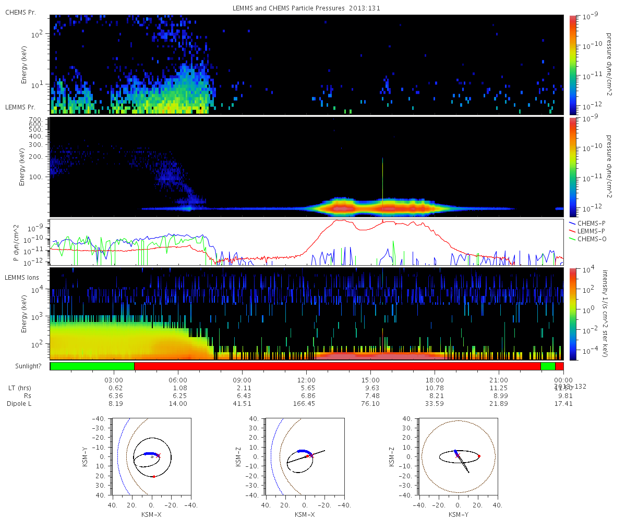Screen dimensions: 626x521
Task: Click the LEMMS pressure color bar
Action: (x=573, y=167)
